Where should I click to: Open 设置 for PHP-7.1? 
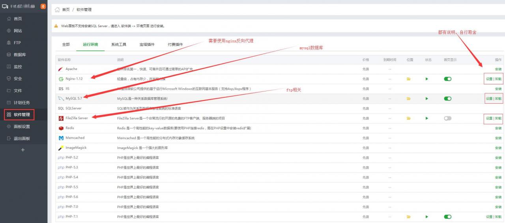[x=489, y=217]
